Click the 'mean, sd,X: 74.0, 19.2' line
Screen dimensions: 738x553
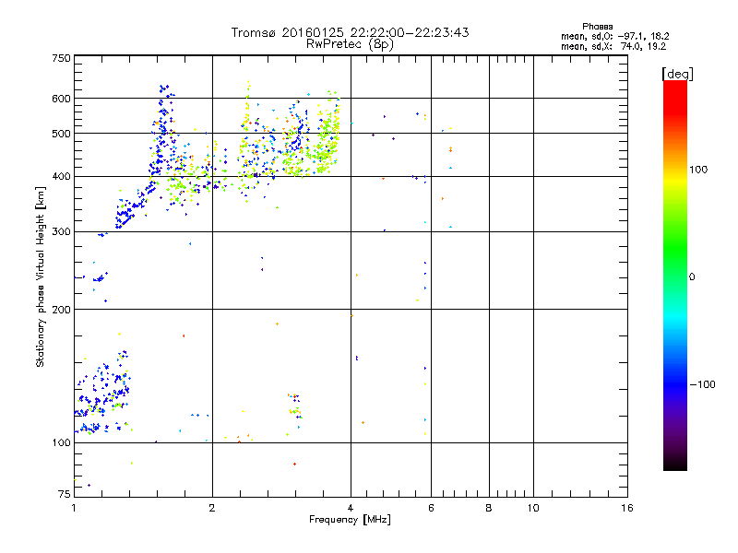pyautogui.click(x=613, y=46)
